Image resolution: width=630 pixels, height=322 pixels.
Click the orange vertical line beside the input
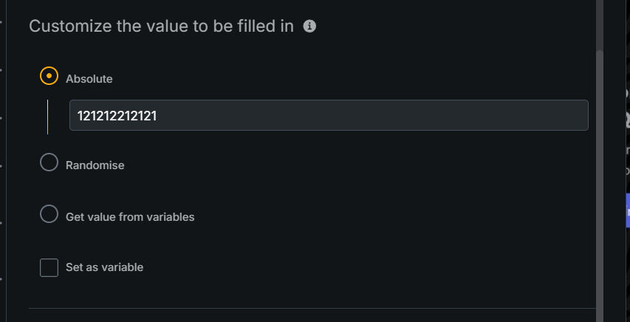pyautogui.click(x=47, y=117)
